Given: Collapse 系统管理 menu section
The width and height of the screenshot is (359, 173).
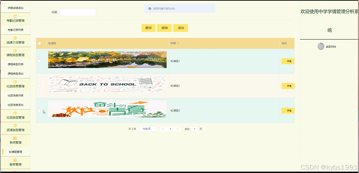Looking at the screenshot, I should (x=15, y=140).
